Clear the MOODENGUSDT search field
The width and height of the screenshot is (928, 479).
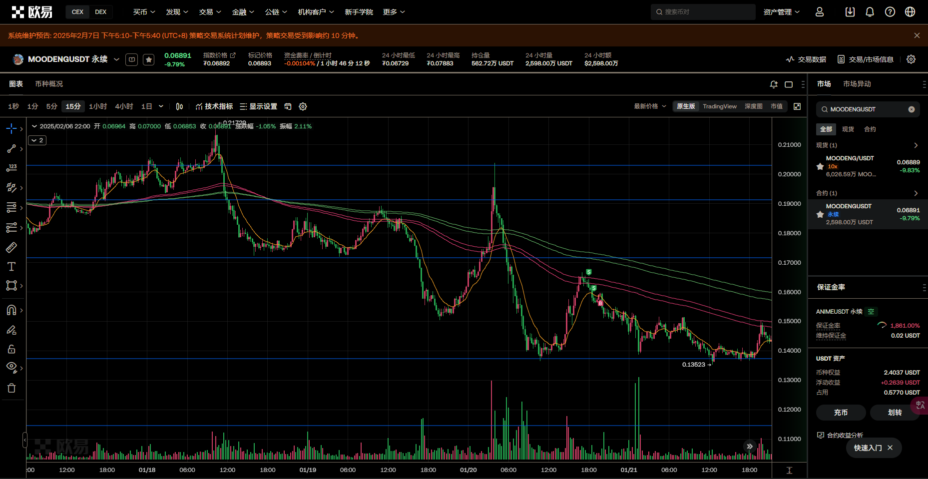click(x=912, y=109)
